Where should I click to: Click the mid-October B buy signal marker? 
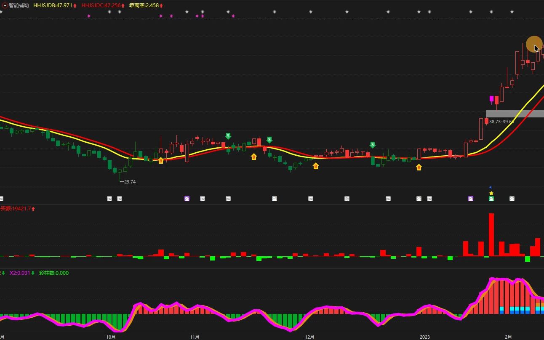coord(160,160)
